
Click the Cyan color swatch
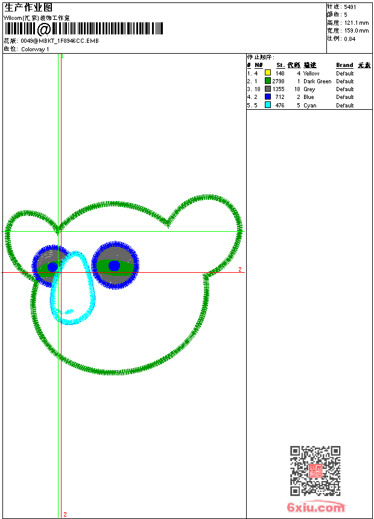(x=268, y=105)
